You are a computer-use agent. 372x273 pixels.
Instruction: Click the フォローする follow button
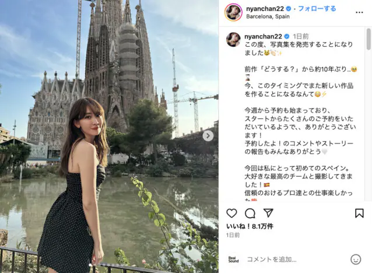click(x=317, y=9)
